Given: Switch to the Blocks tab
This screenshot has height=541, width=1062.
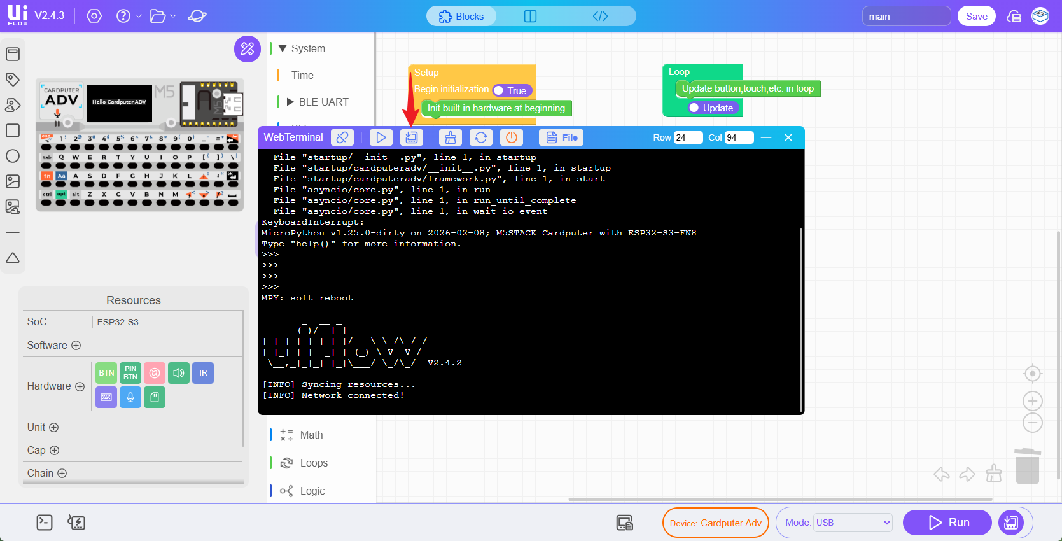Looking at the screenshot, I should (x=461, y=17).
